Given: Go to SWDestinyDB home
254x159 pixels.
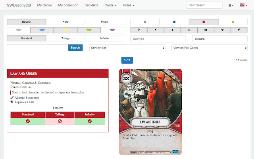Looking at the screenshot, I should tap(19, 5).
